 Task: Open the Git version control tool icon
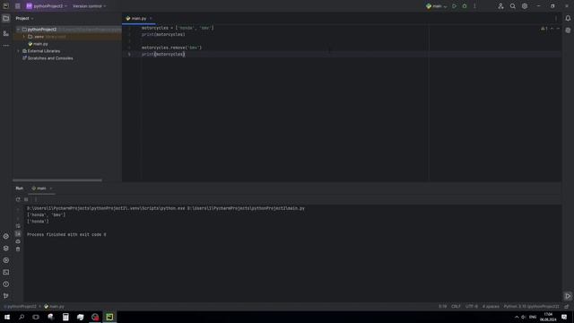[6, 296]
